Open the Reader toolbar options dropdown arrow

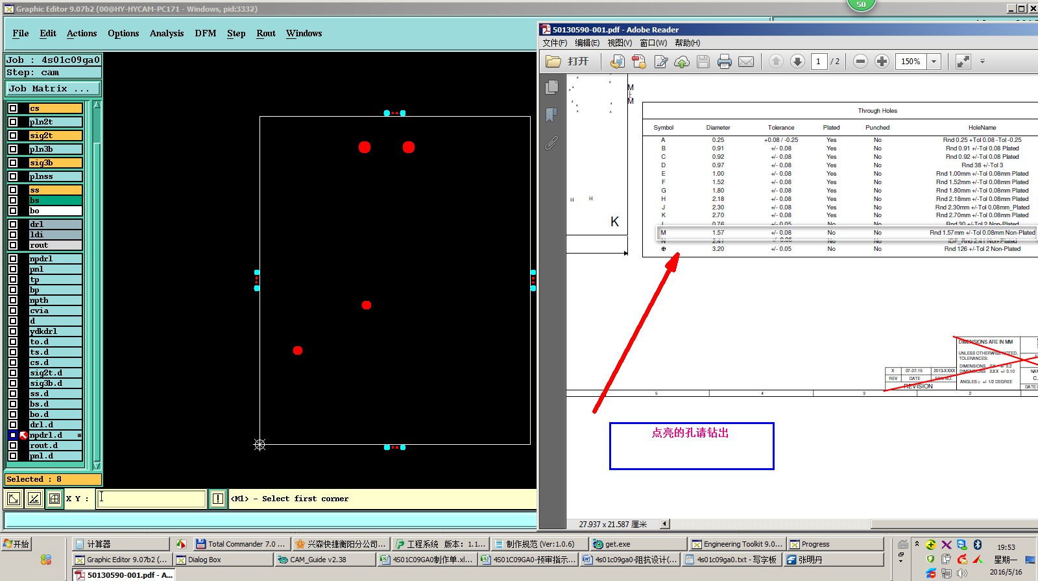click(x=982, y=61)
